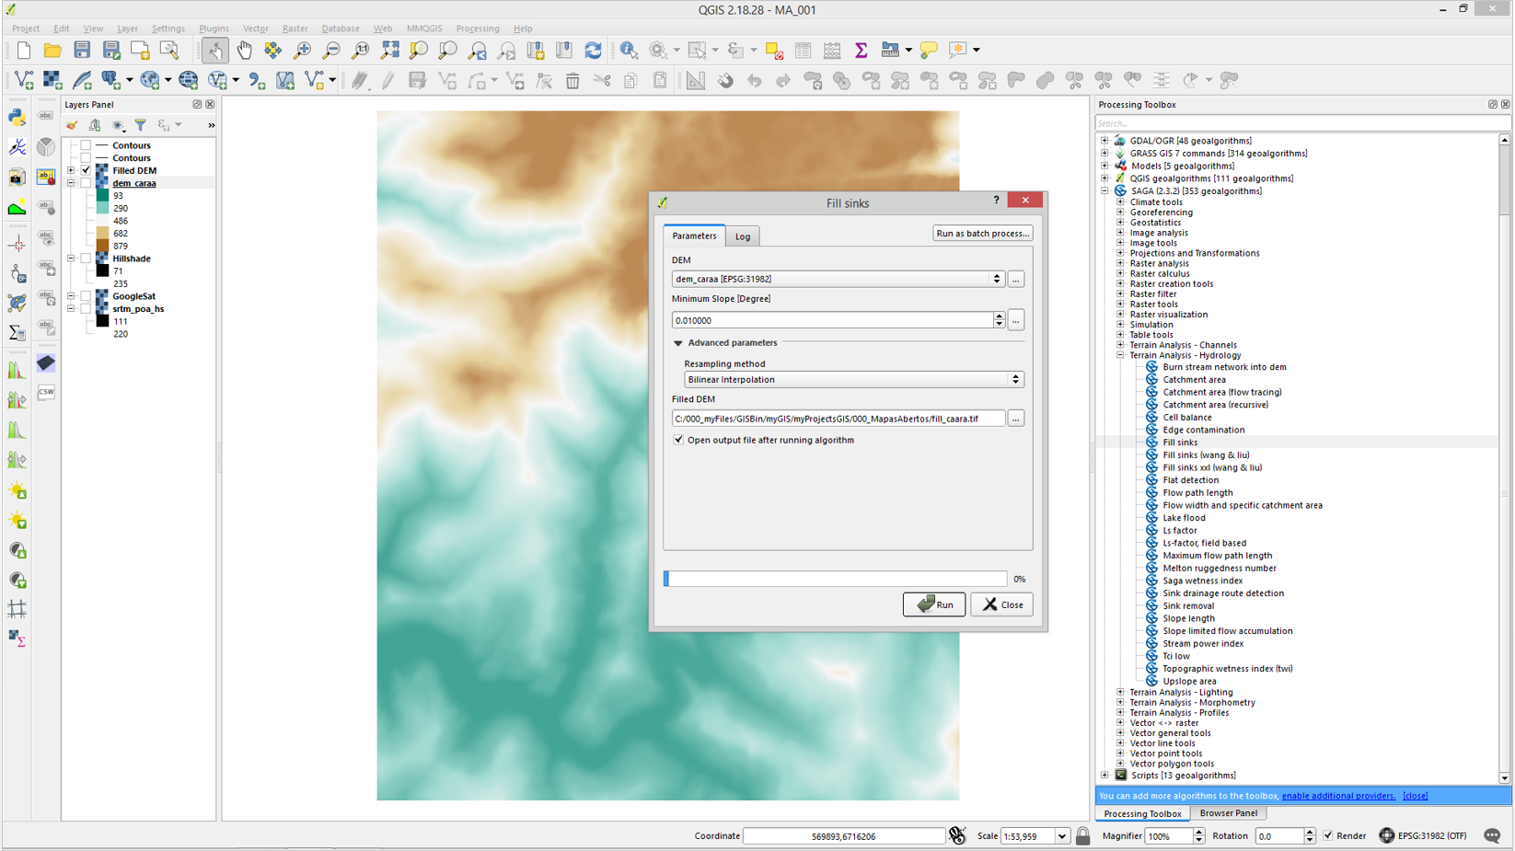Open the Raster menu
This screenshot has width=1515, height=851.
pyautogui.click(x=295, y=29)
